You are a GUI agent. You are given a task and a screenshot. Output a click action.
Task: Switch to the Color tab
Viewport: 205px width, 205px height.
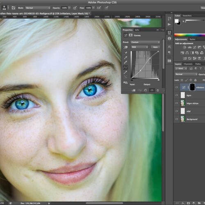(x=178, y=16)
